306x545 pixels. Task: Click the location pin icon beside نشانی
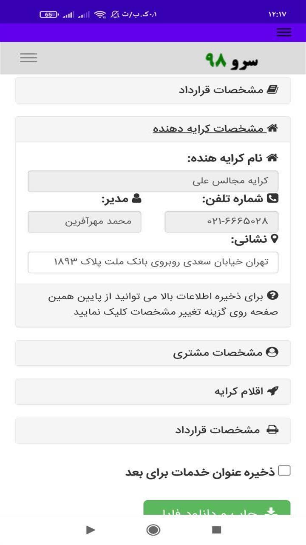pos(274,238)
